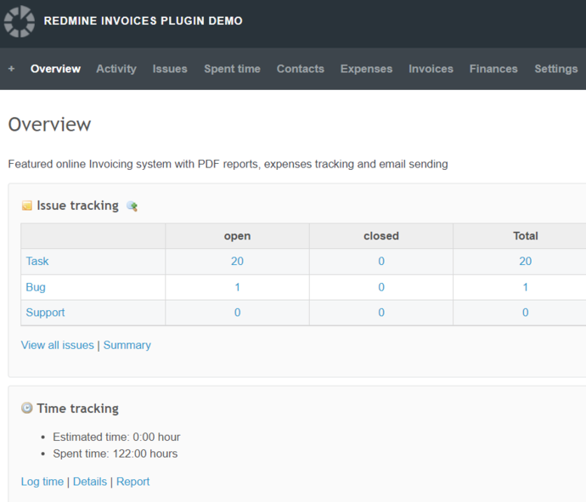Open the issues Summary link

point(127,346)
